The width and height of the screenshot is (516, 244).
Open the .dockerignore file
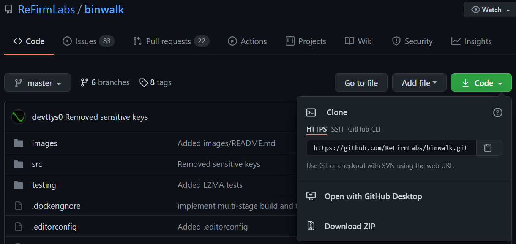pos(56,206)
